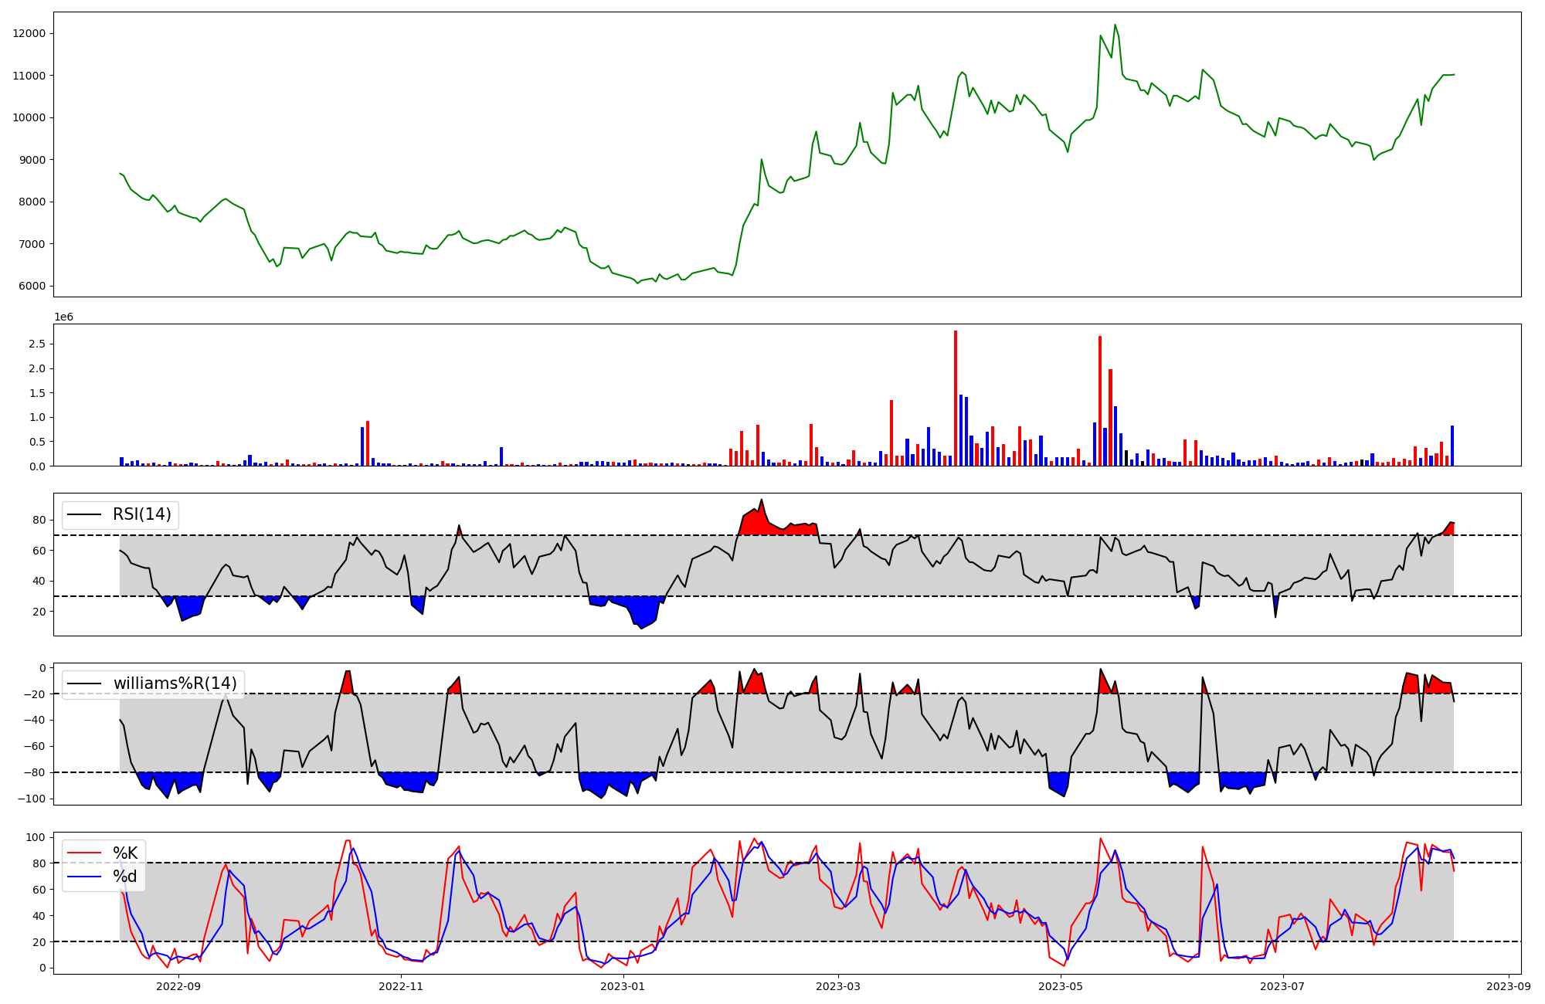
Task: Select the 2023-05 x-axis date label
Action: (1060, 986)
